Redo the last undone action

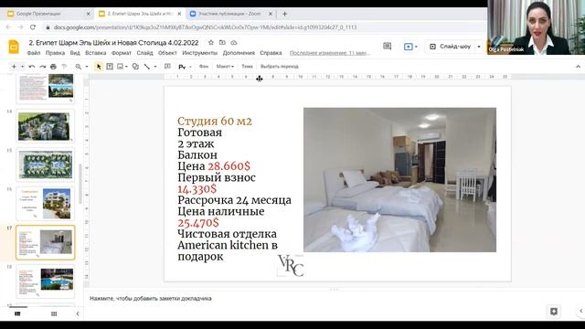pos(43,67)
